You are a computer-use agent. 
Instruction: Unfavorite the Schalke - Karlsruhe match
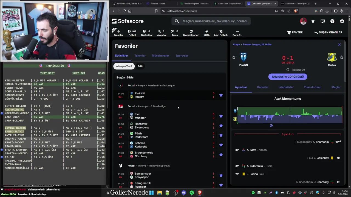point(221,145)
